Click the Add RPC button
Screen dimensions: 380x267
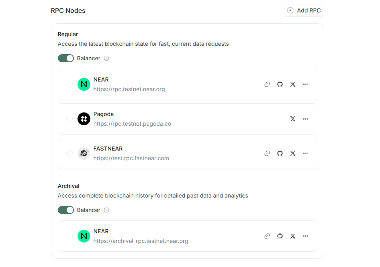pos(304,10)
